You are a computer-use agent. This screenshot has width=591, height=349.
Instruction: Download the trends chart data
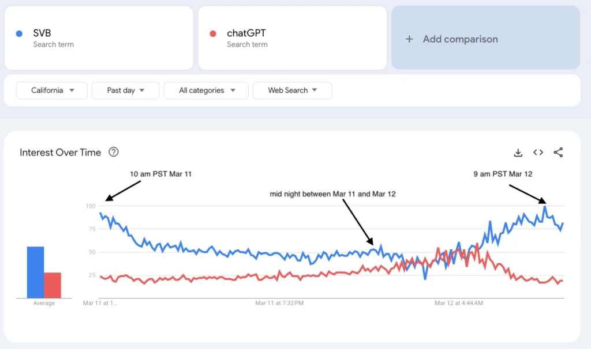518,153
